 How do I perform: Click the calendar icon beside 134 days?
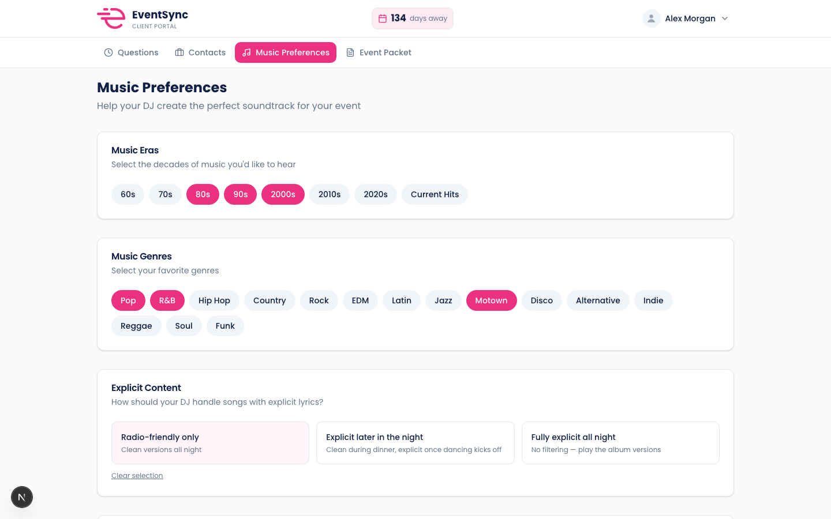(x=382, y=18)
